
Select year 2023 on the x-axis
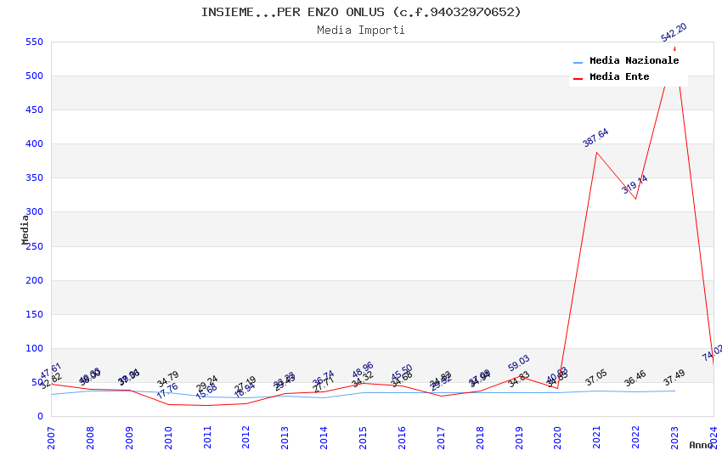tap(674, 437)
